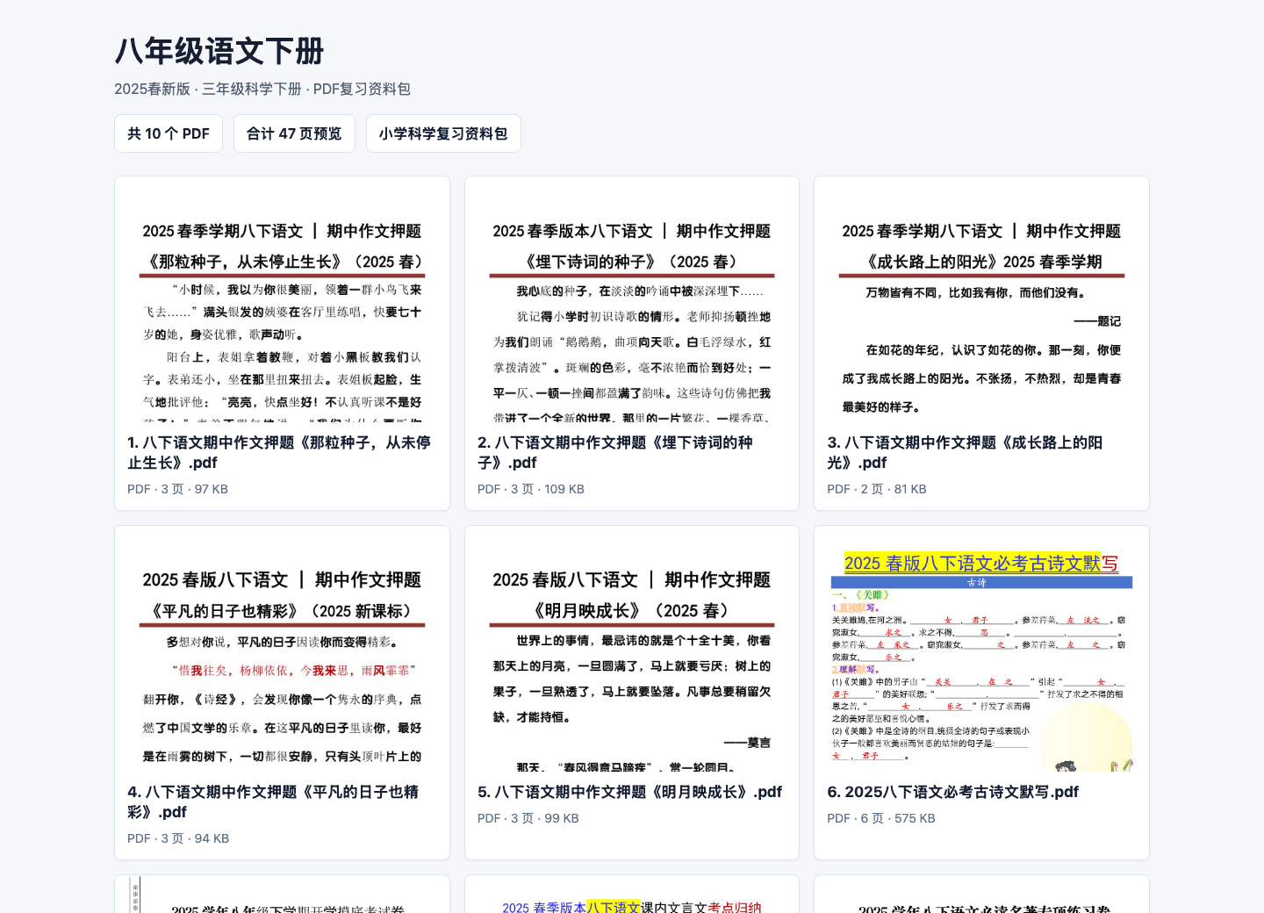Image resolution: width=1264 pixels, height=913 pixels.
Task: Click the 合计 47 页预览 tag
Action: tap(294, 133)
